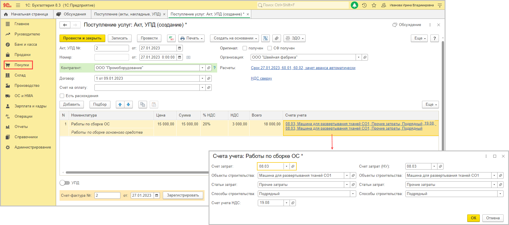Expand the Договор dropdown

tap(203, 79)
